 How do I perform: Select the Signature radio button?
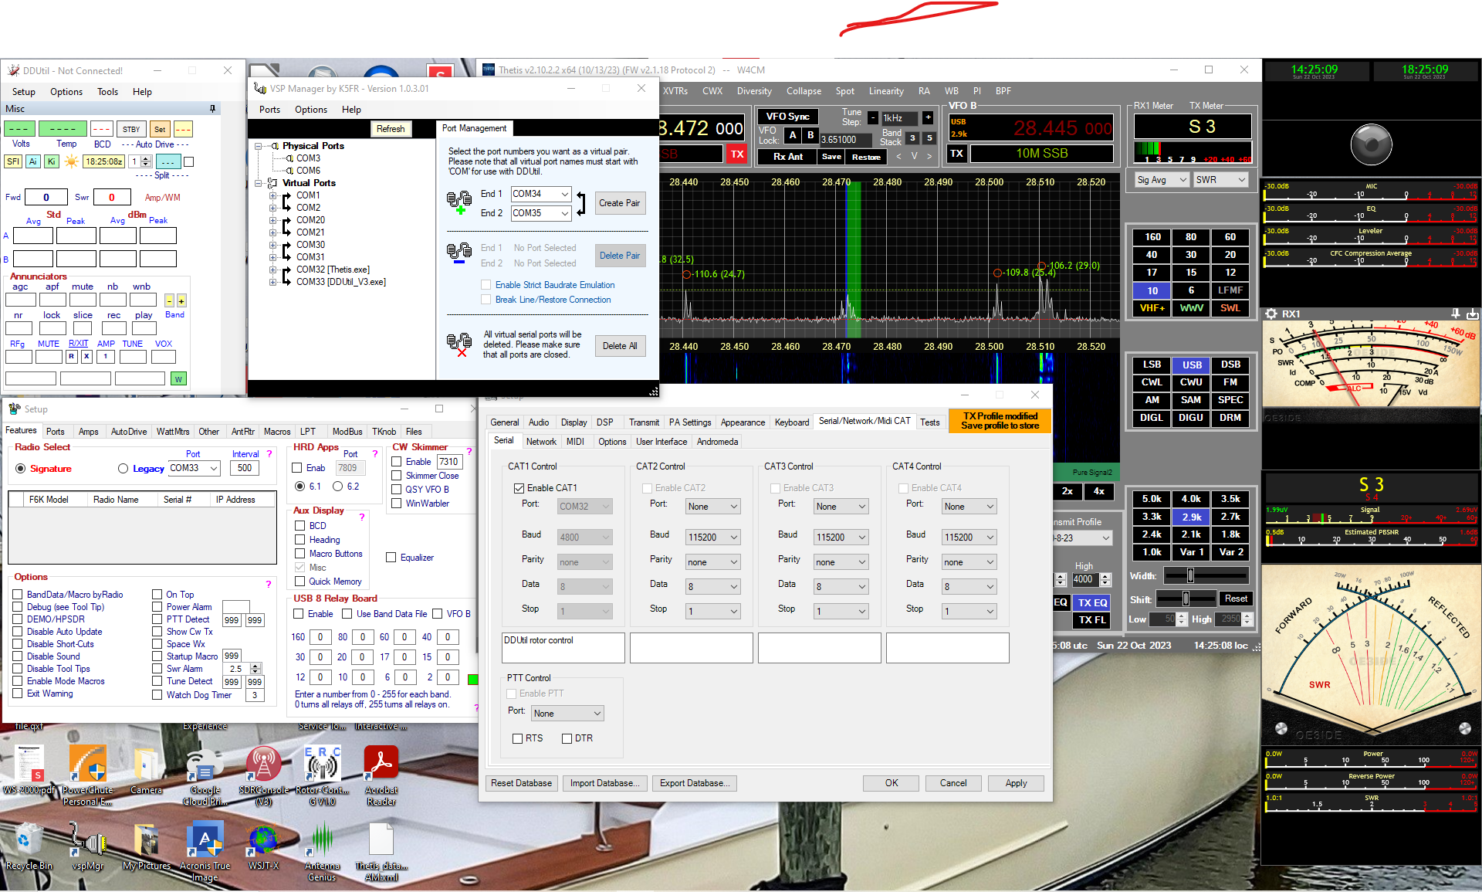tap(21, 469)
